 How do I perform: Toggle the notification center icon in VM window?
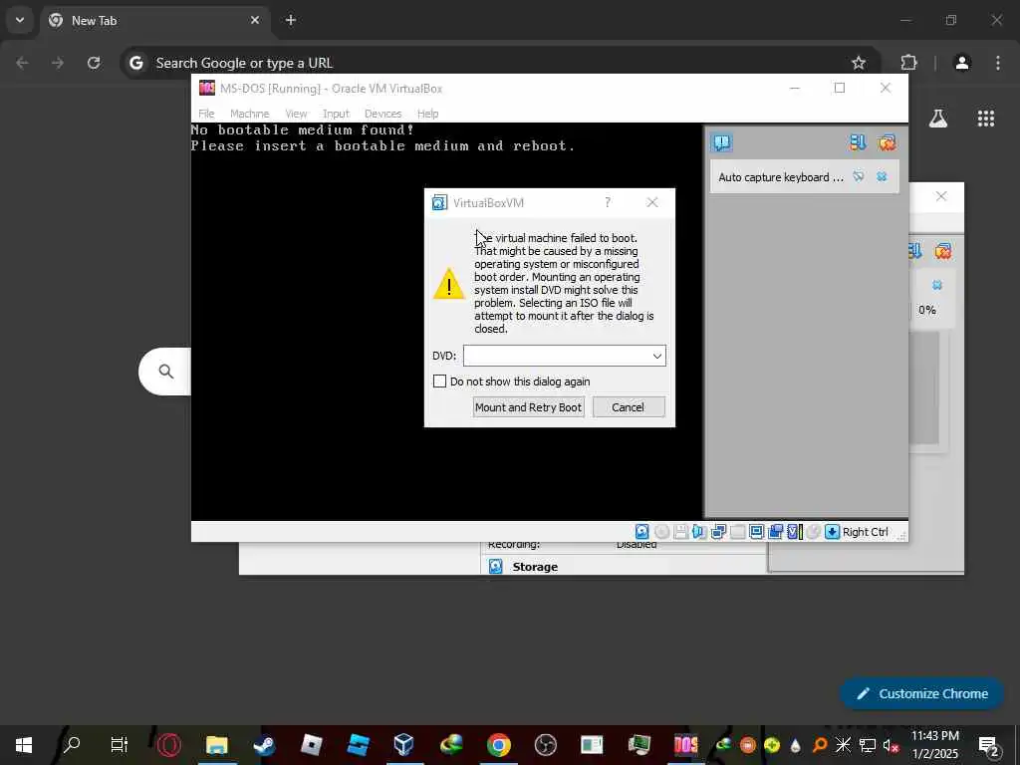click(722, 142)
